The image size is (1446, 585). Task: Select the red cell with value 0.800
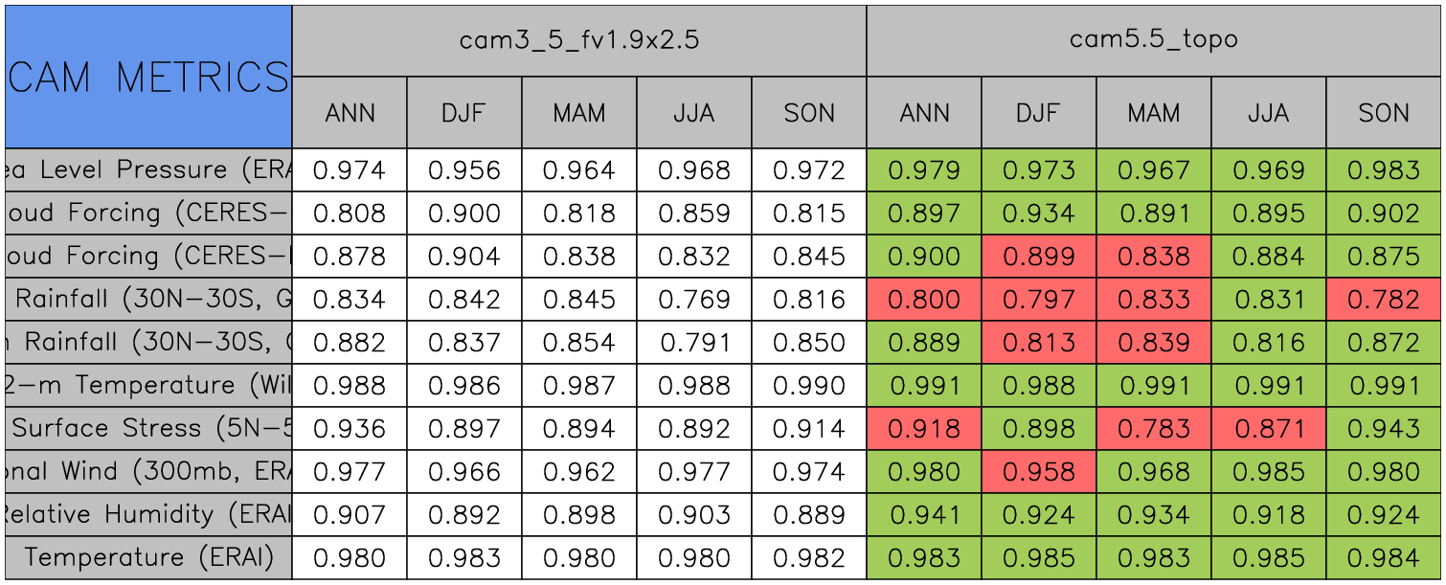pyautogui.click(x=923, y=300)
